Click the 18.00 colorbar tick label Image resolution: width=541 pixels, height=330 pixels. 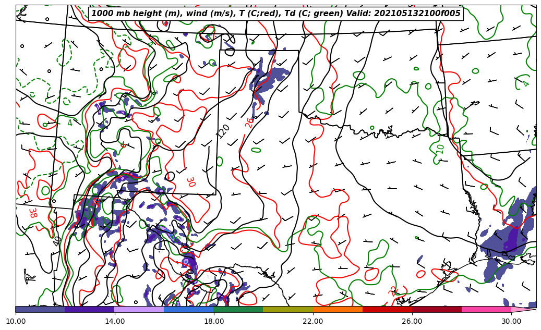click(x=214, y=321)
